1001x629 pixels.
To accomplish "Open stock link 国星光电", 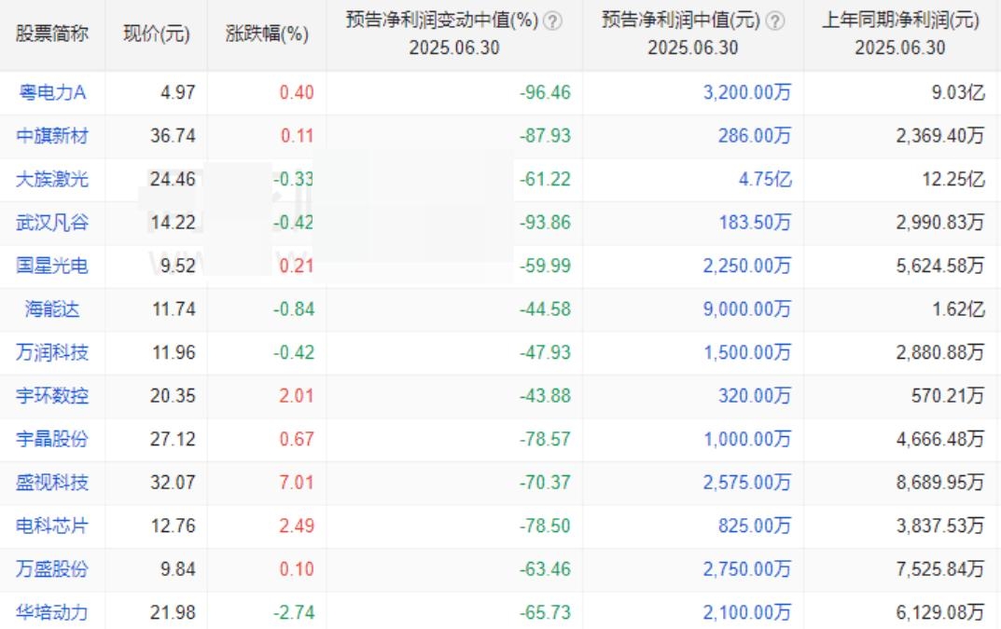I will 52,266.
